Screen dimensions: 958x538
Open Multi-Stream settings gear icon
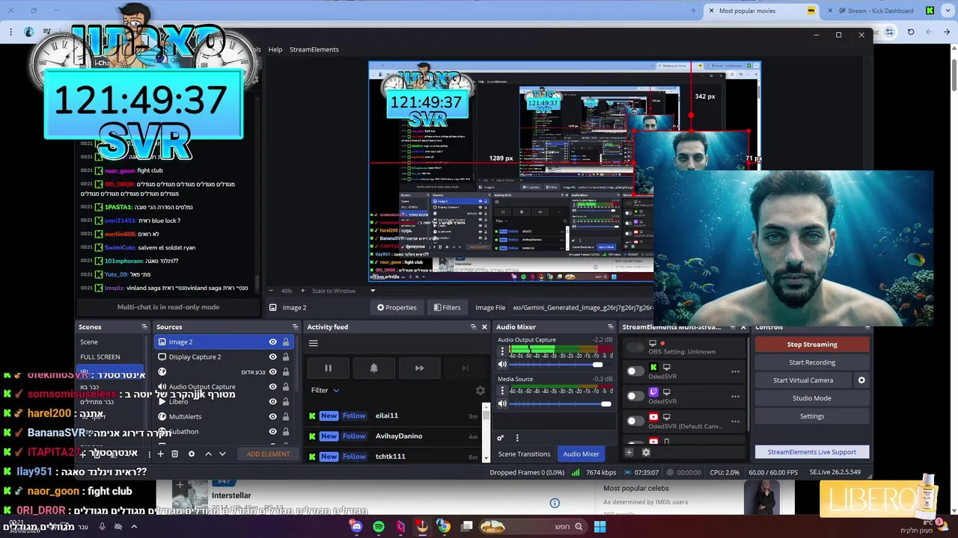coord(646,452)
